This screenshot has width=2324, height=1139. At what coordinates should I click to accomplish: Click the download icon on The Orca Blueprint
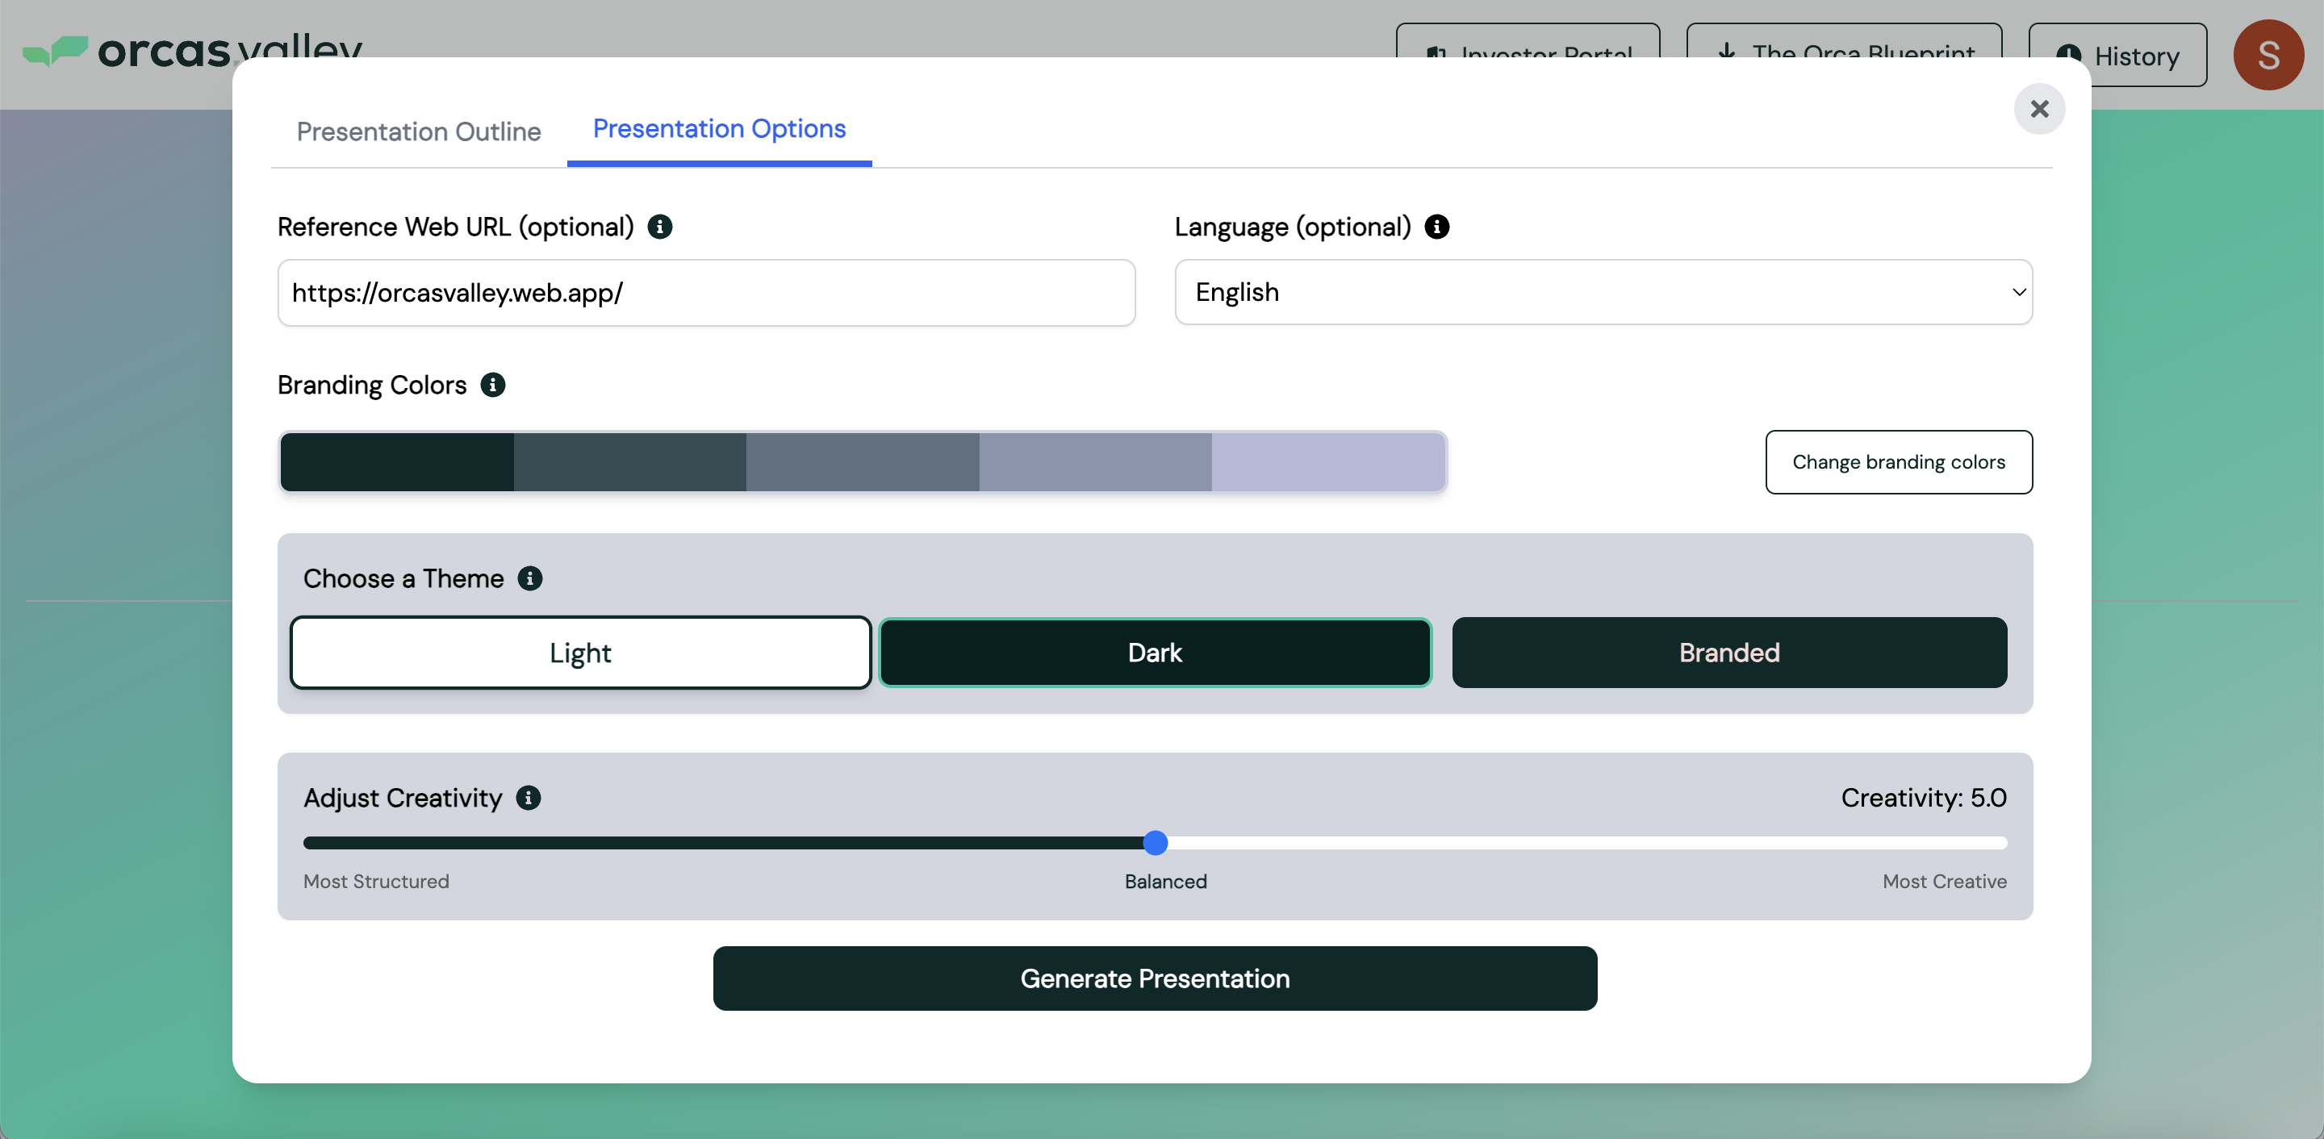pyautogui.click(x=1727, y=53)
